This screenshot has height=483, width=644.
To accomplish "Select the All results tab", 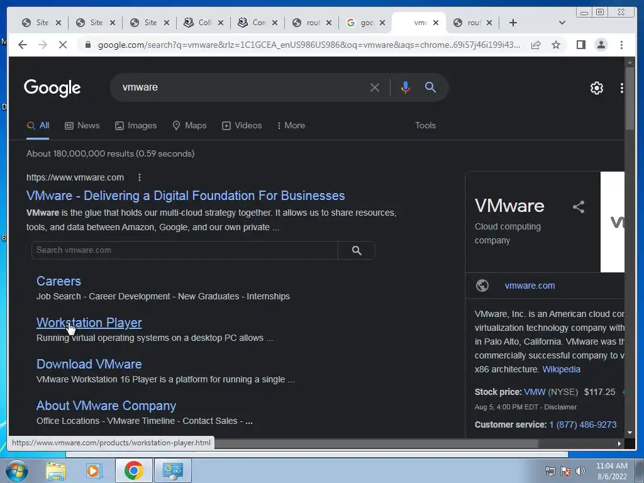I will (38, 125).
